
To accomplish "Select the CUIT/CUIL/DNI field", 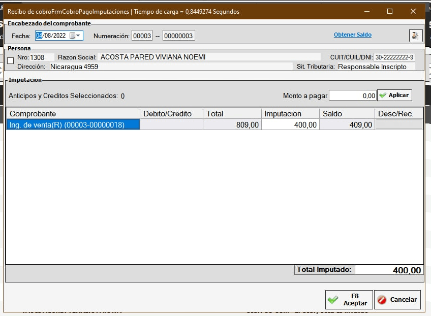I will [x=394, y=57].
